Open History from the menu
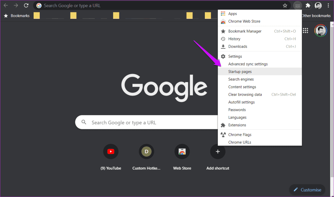Screen dimensions: 334x197 (234, 39)
